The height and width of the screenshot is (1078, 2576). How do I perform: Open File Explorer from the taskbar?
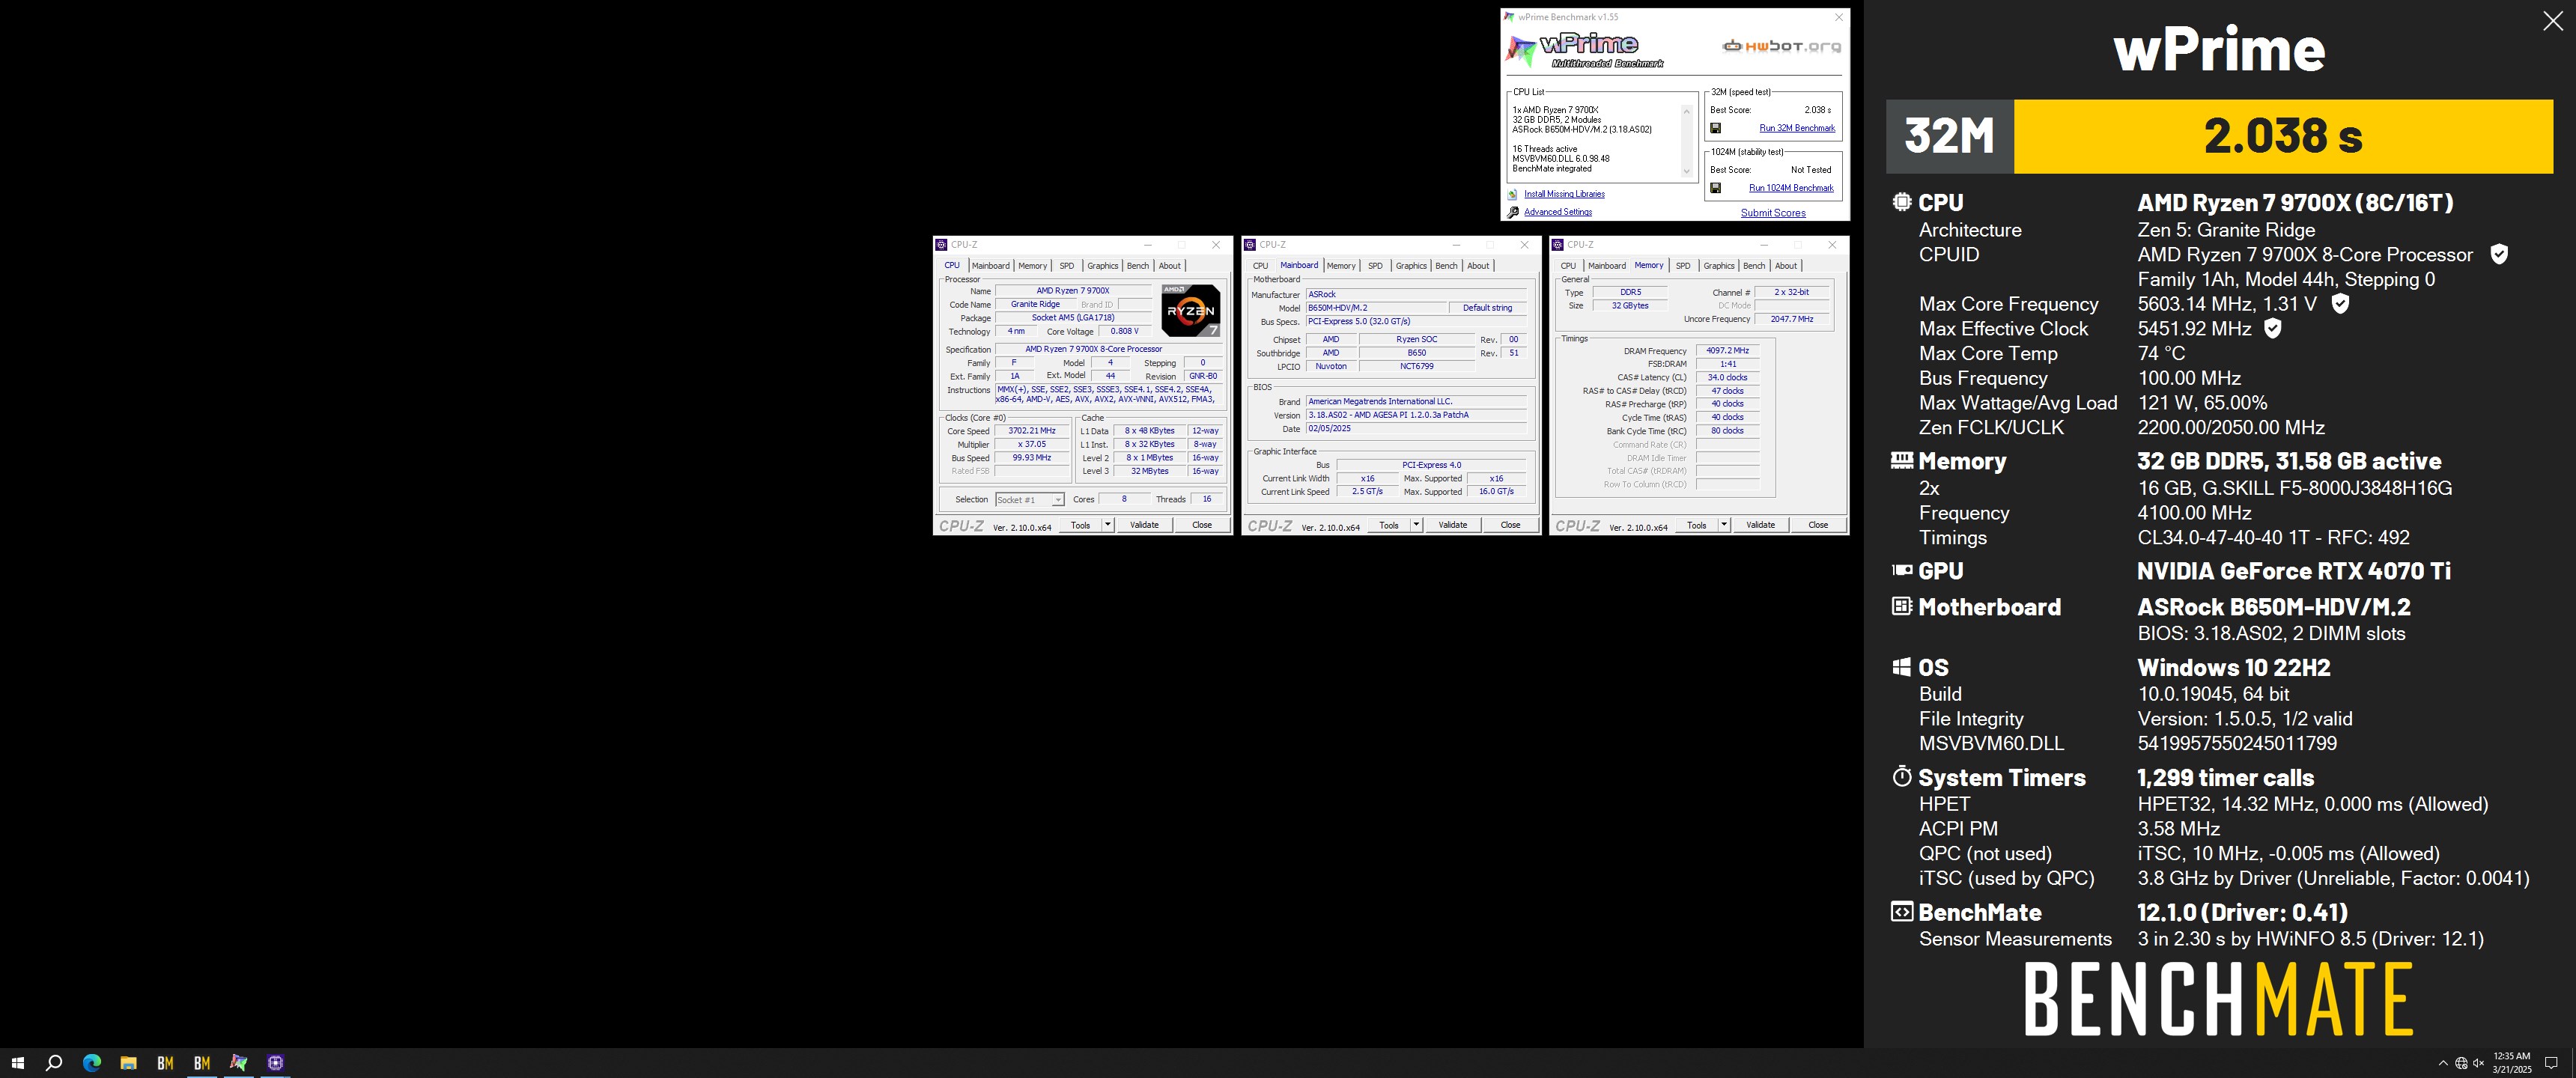point(128,1062)
